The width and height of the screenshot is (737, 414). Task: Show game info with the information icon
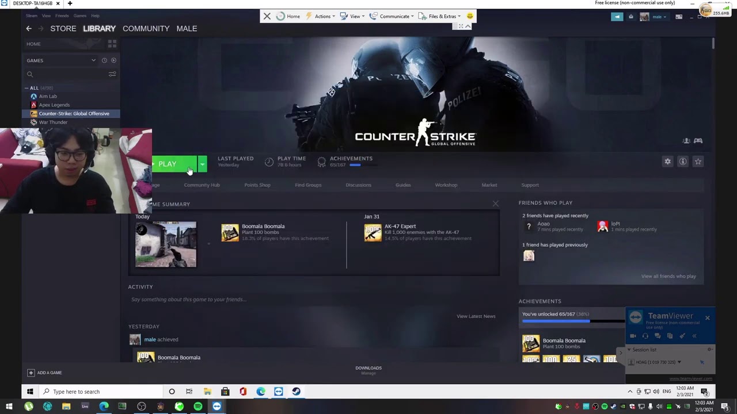tap(683, 162)
